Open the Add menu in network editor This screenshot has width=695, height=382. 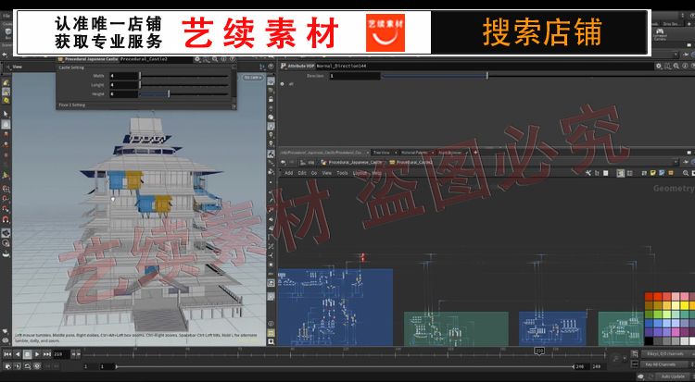click(289, 173)
